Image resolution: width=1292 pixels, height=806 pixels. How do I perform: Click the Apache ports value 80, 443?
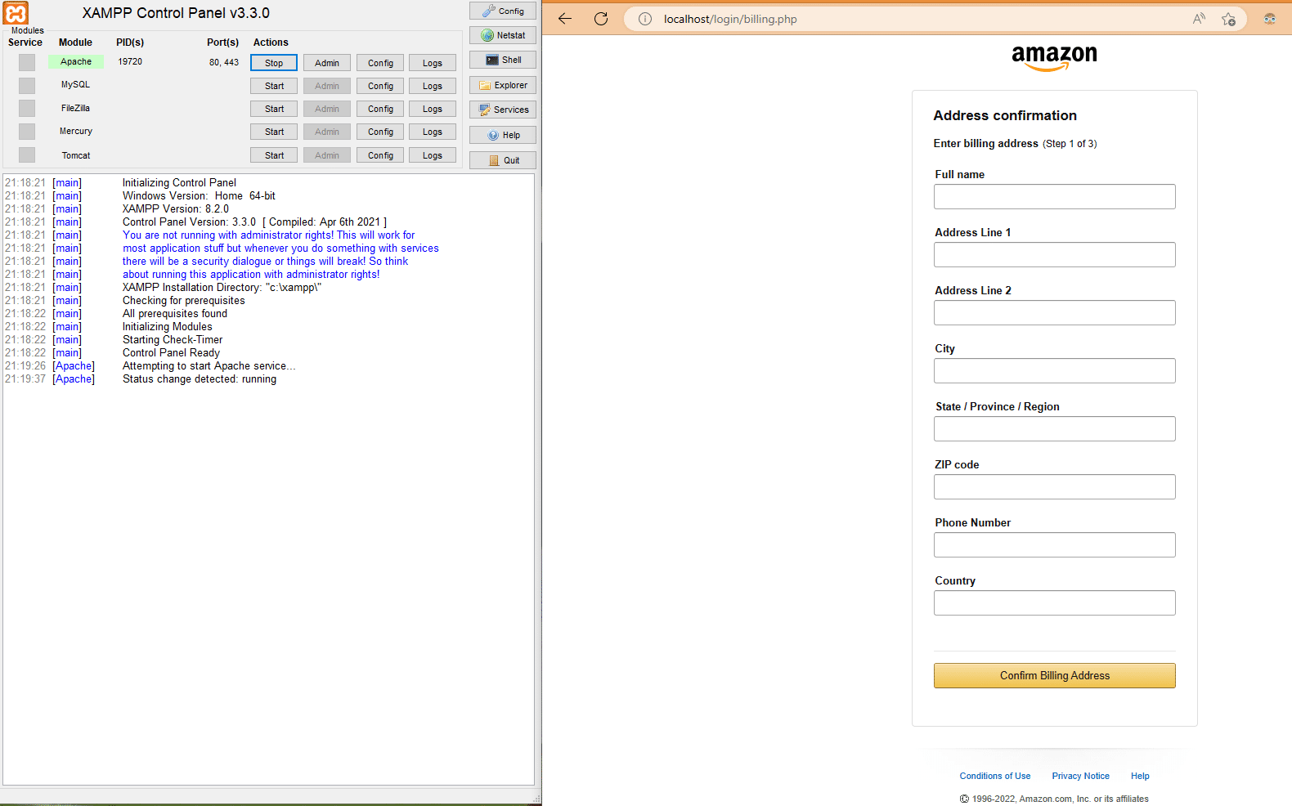(224, 62)
